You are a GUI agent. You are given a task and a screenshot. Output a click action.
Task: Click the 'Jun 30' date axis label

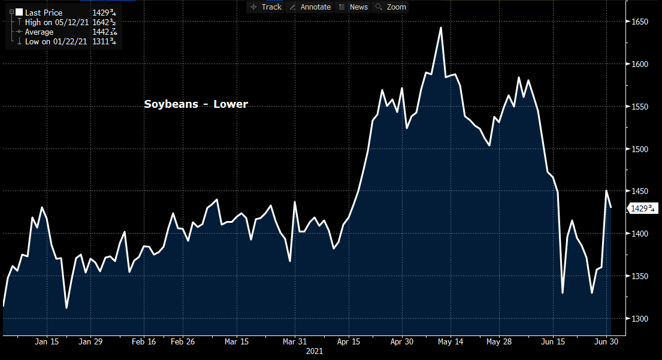pos(605,342)
